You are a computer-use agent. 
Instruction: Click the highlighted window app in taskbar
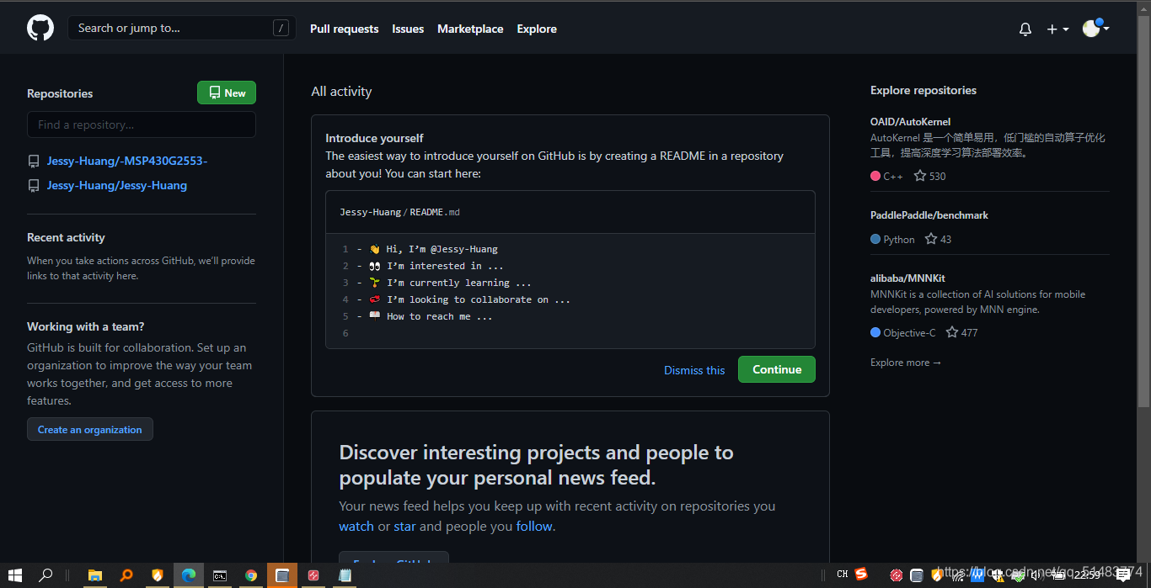(x=282, y=575)
